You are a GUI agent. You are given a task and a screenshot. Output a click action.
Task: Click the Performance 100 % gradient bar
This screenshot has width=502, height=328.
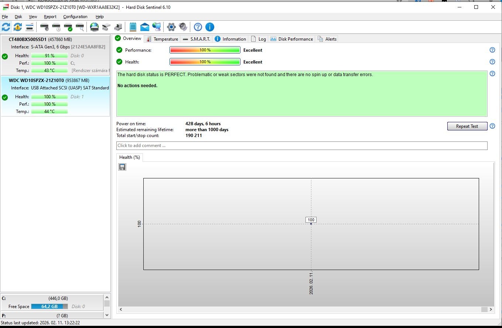pyautogui.click(x=205, y=50)
